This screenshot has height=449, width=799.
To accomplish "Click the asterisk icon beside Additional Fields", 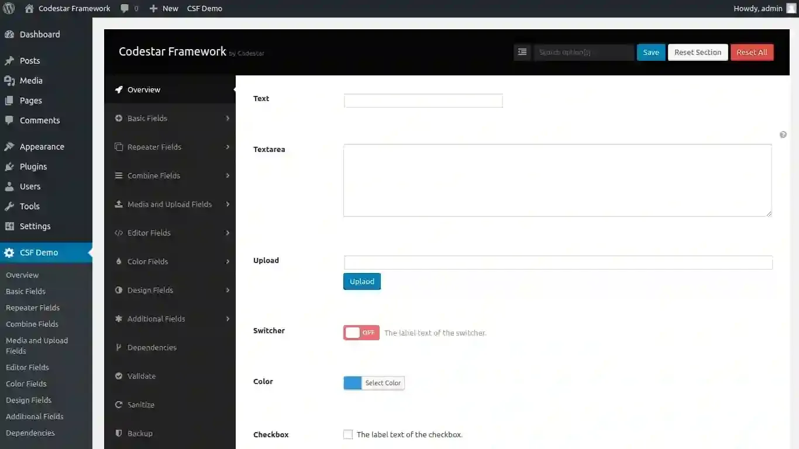I will [119, 319].
